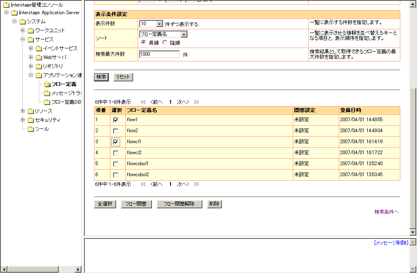Tick the flowcl2 selection checkbox
This screenshot has width=417, height=273.
pyautogui.click(x=116, y=153)
